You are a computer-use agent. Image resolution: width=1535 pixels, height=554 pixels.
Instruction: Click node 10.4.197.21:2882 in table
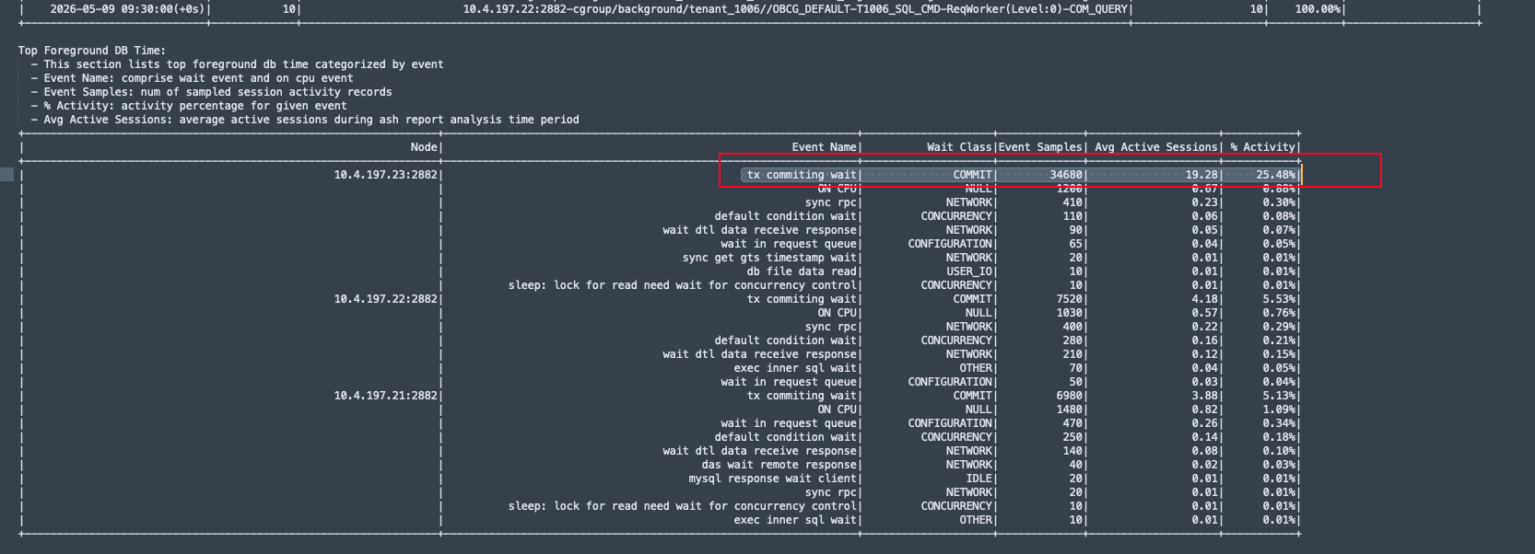386,396
